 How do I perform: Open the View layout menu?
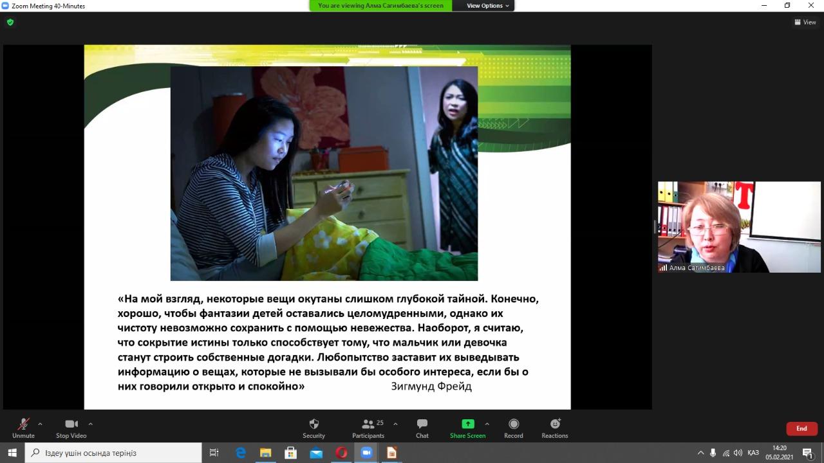[805, 22]
